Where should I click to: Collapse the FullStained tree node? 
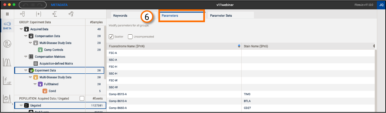(35, 84)
